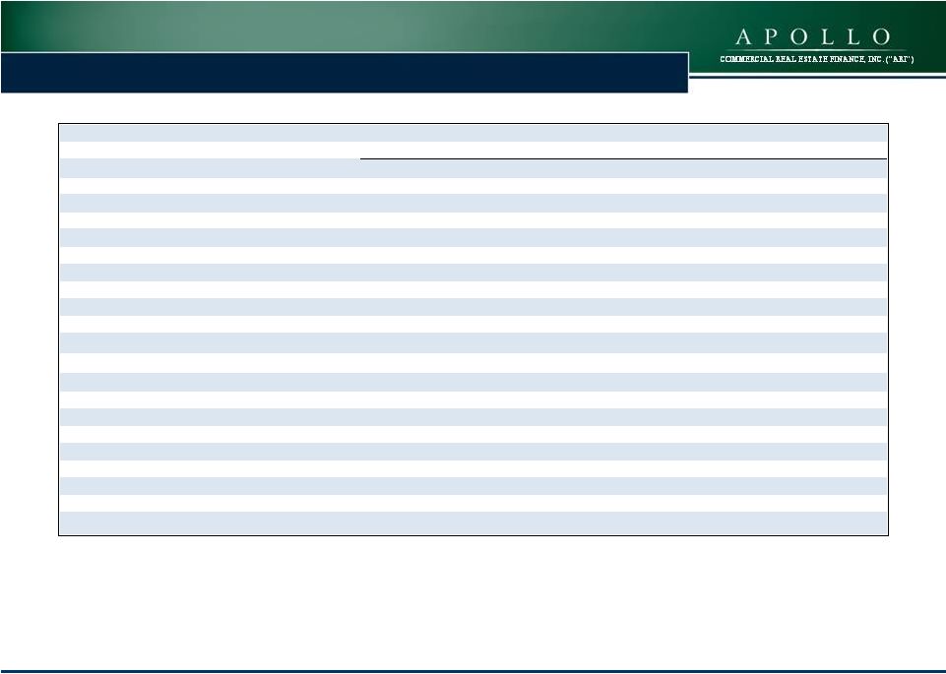Image resolution: width=946 pixels, height=674 pixels.
Task: Select the Commercial Real Estate Finance subtitle
Action: pos(817,60)
